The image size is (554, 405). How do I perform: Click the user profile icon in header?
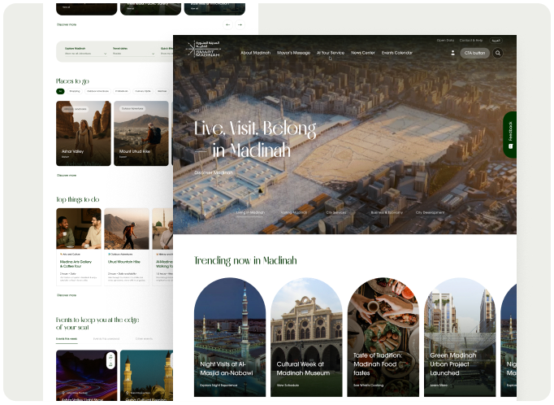(x=452, y=53)
